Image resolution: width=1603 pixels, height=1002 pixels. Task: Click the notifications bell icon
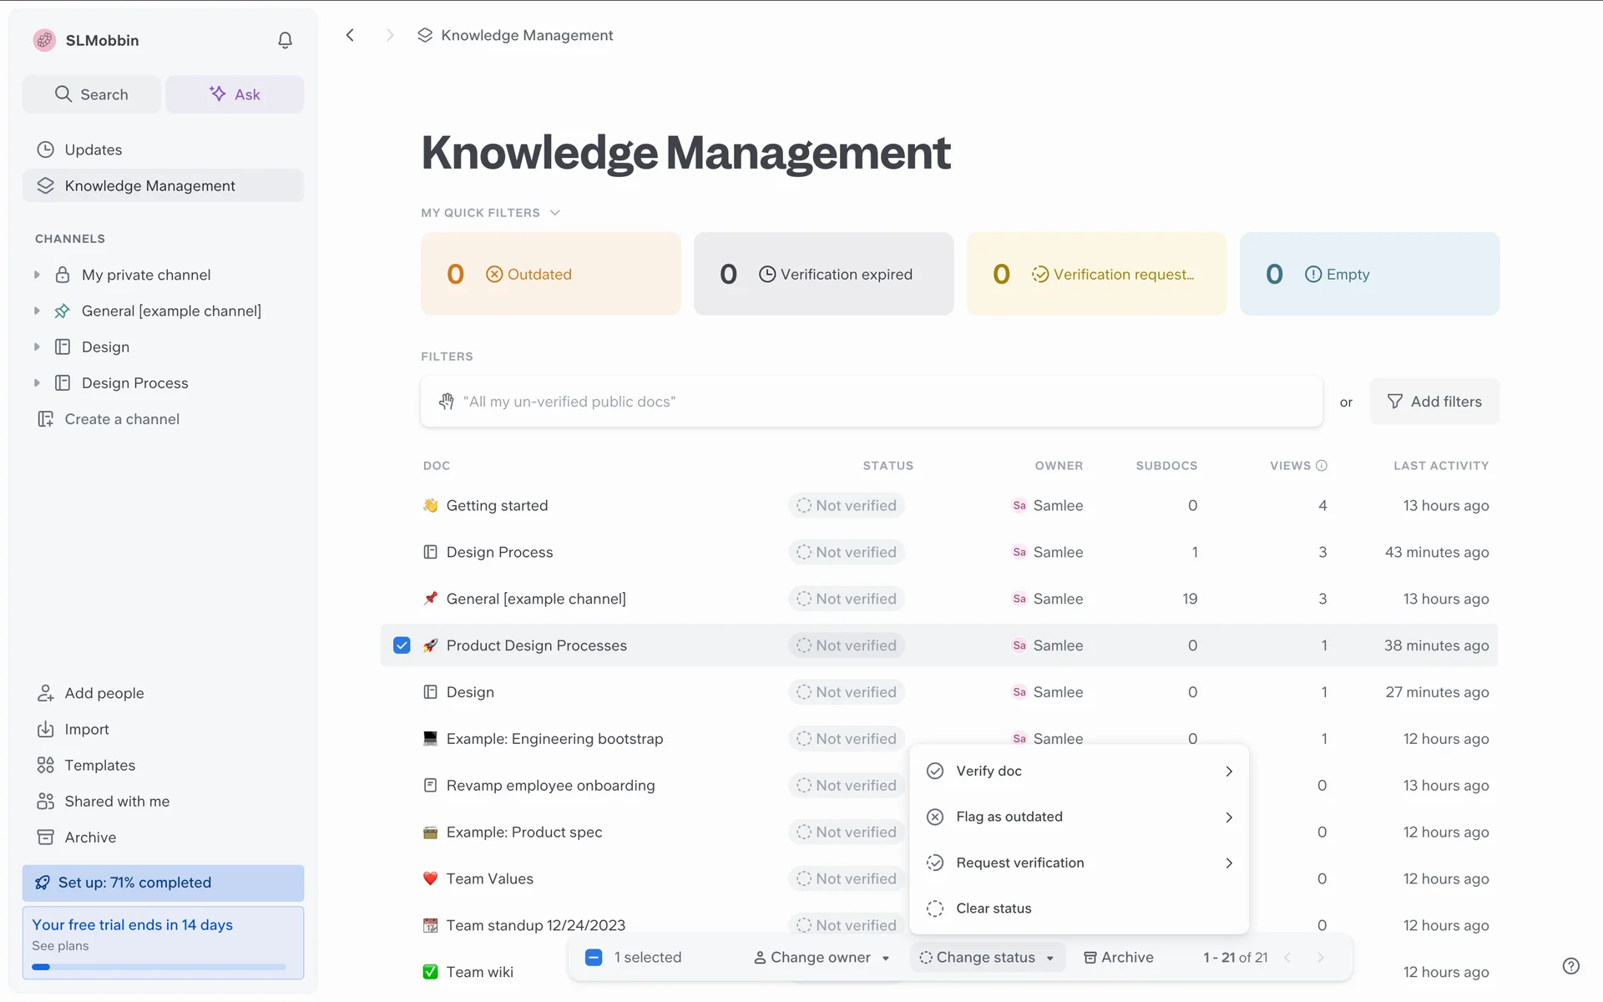[285, 40]
